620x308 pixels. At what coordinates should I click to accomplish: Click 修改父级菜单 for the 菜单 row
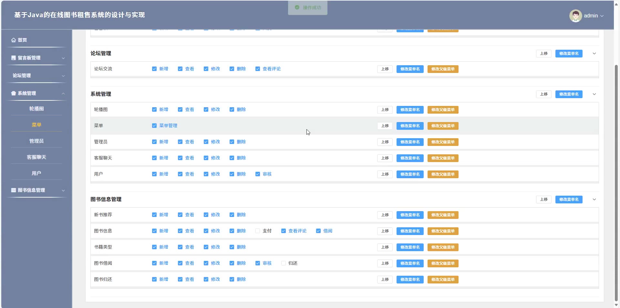[x=443, y=126]
